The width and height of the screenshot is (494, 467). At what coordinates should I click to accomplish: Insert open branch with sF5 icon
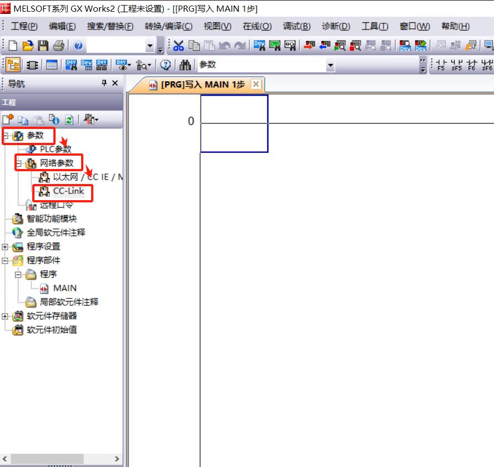pos(457,65)
